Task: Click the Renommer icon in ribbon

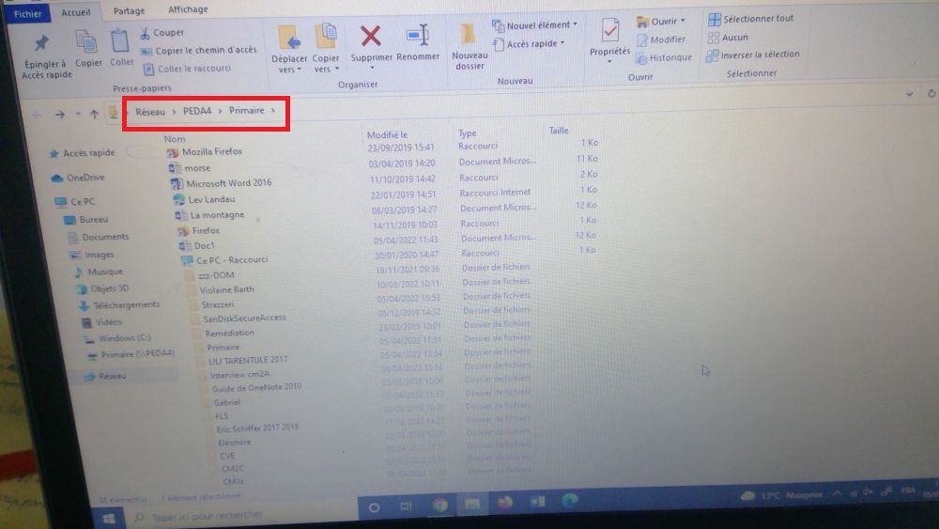Action: coord(418,38)
